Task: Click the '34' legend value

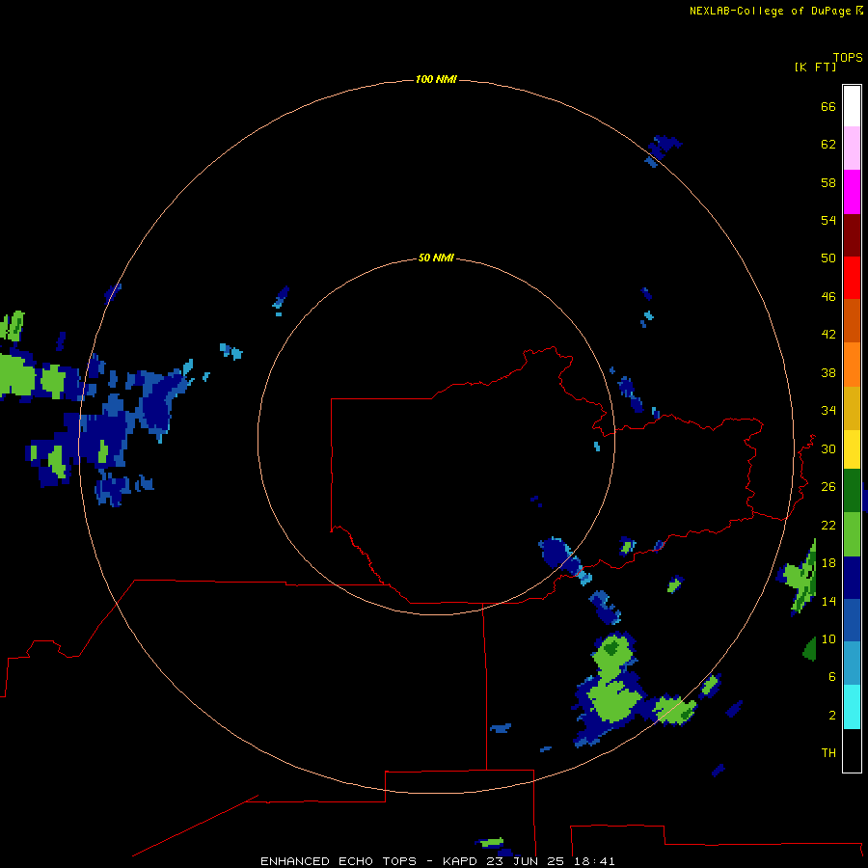Action: [828, 410]
